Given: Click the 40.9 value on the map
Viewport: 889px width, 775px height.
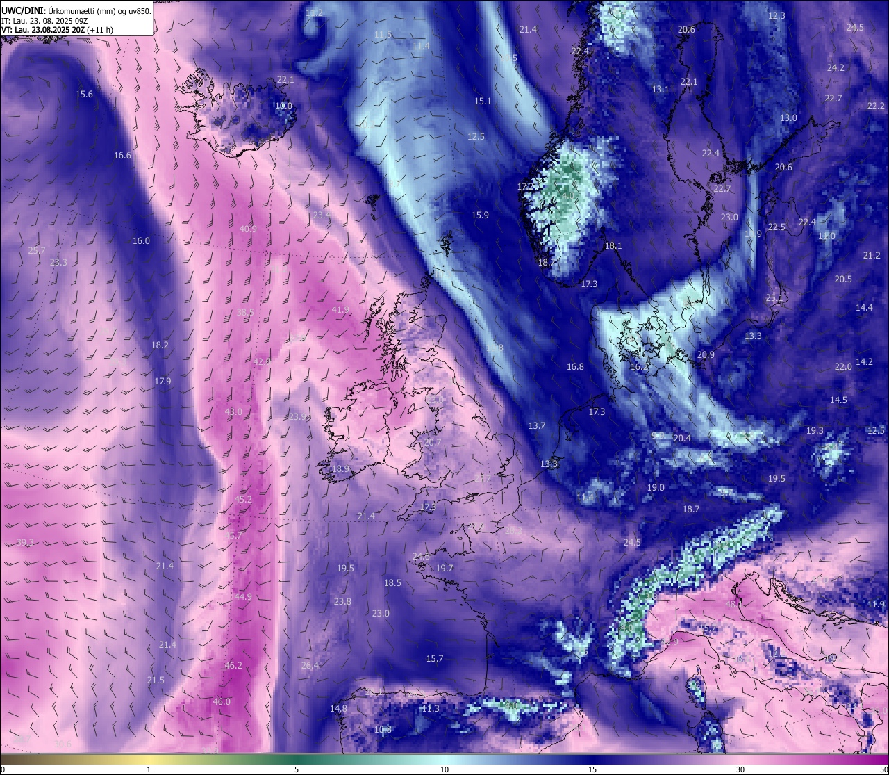Looking at the screenshot, I should click(248, 229).
